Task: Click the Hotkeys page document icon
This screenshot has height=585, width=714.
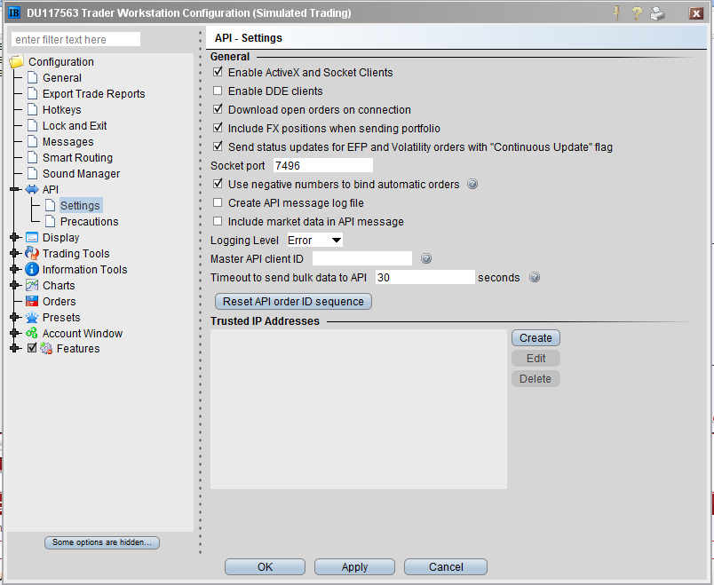Action: pyautogui.click(x=32, y=109)
